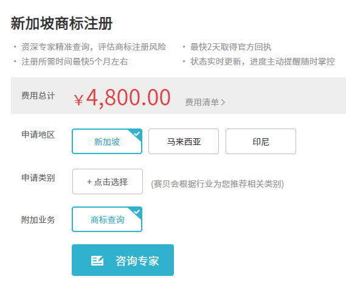Open the 费用清单 fee list link
This screenshot has height=282, width=346.
202,102
